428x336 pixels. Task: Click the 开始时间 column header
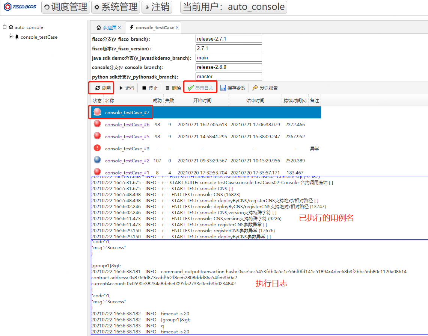tap(202, 100)
